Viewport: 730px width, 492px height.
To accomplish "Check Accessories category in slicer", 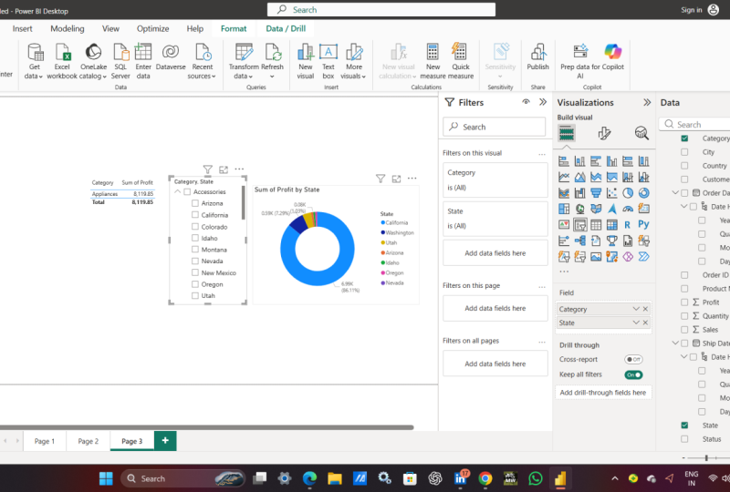I will (x=187, y=191).
